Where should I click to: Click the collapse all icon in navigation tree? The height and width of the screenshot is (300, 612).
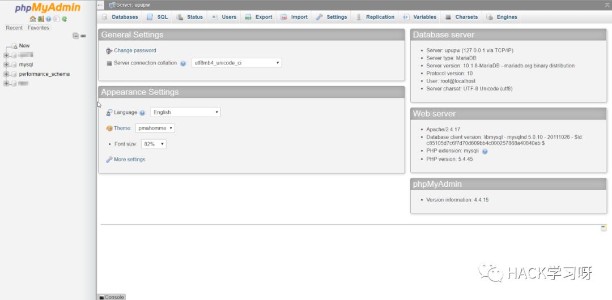point(76,36)
